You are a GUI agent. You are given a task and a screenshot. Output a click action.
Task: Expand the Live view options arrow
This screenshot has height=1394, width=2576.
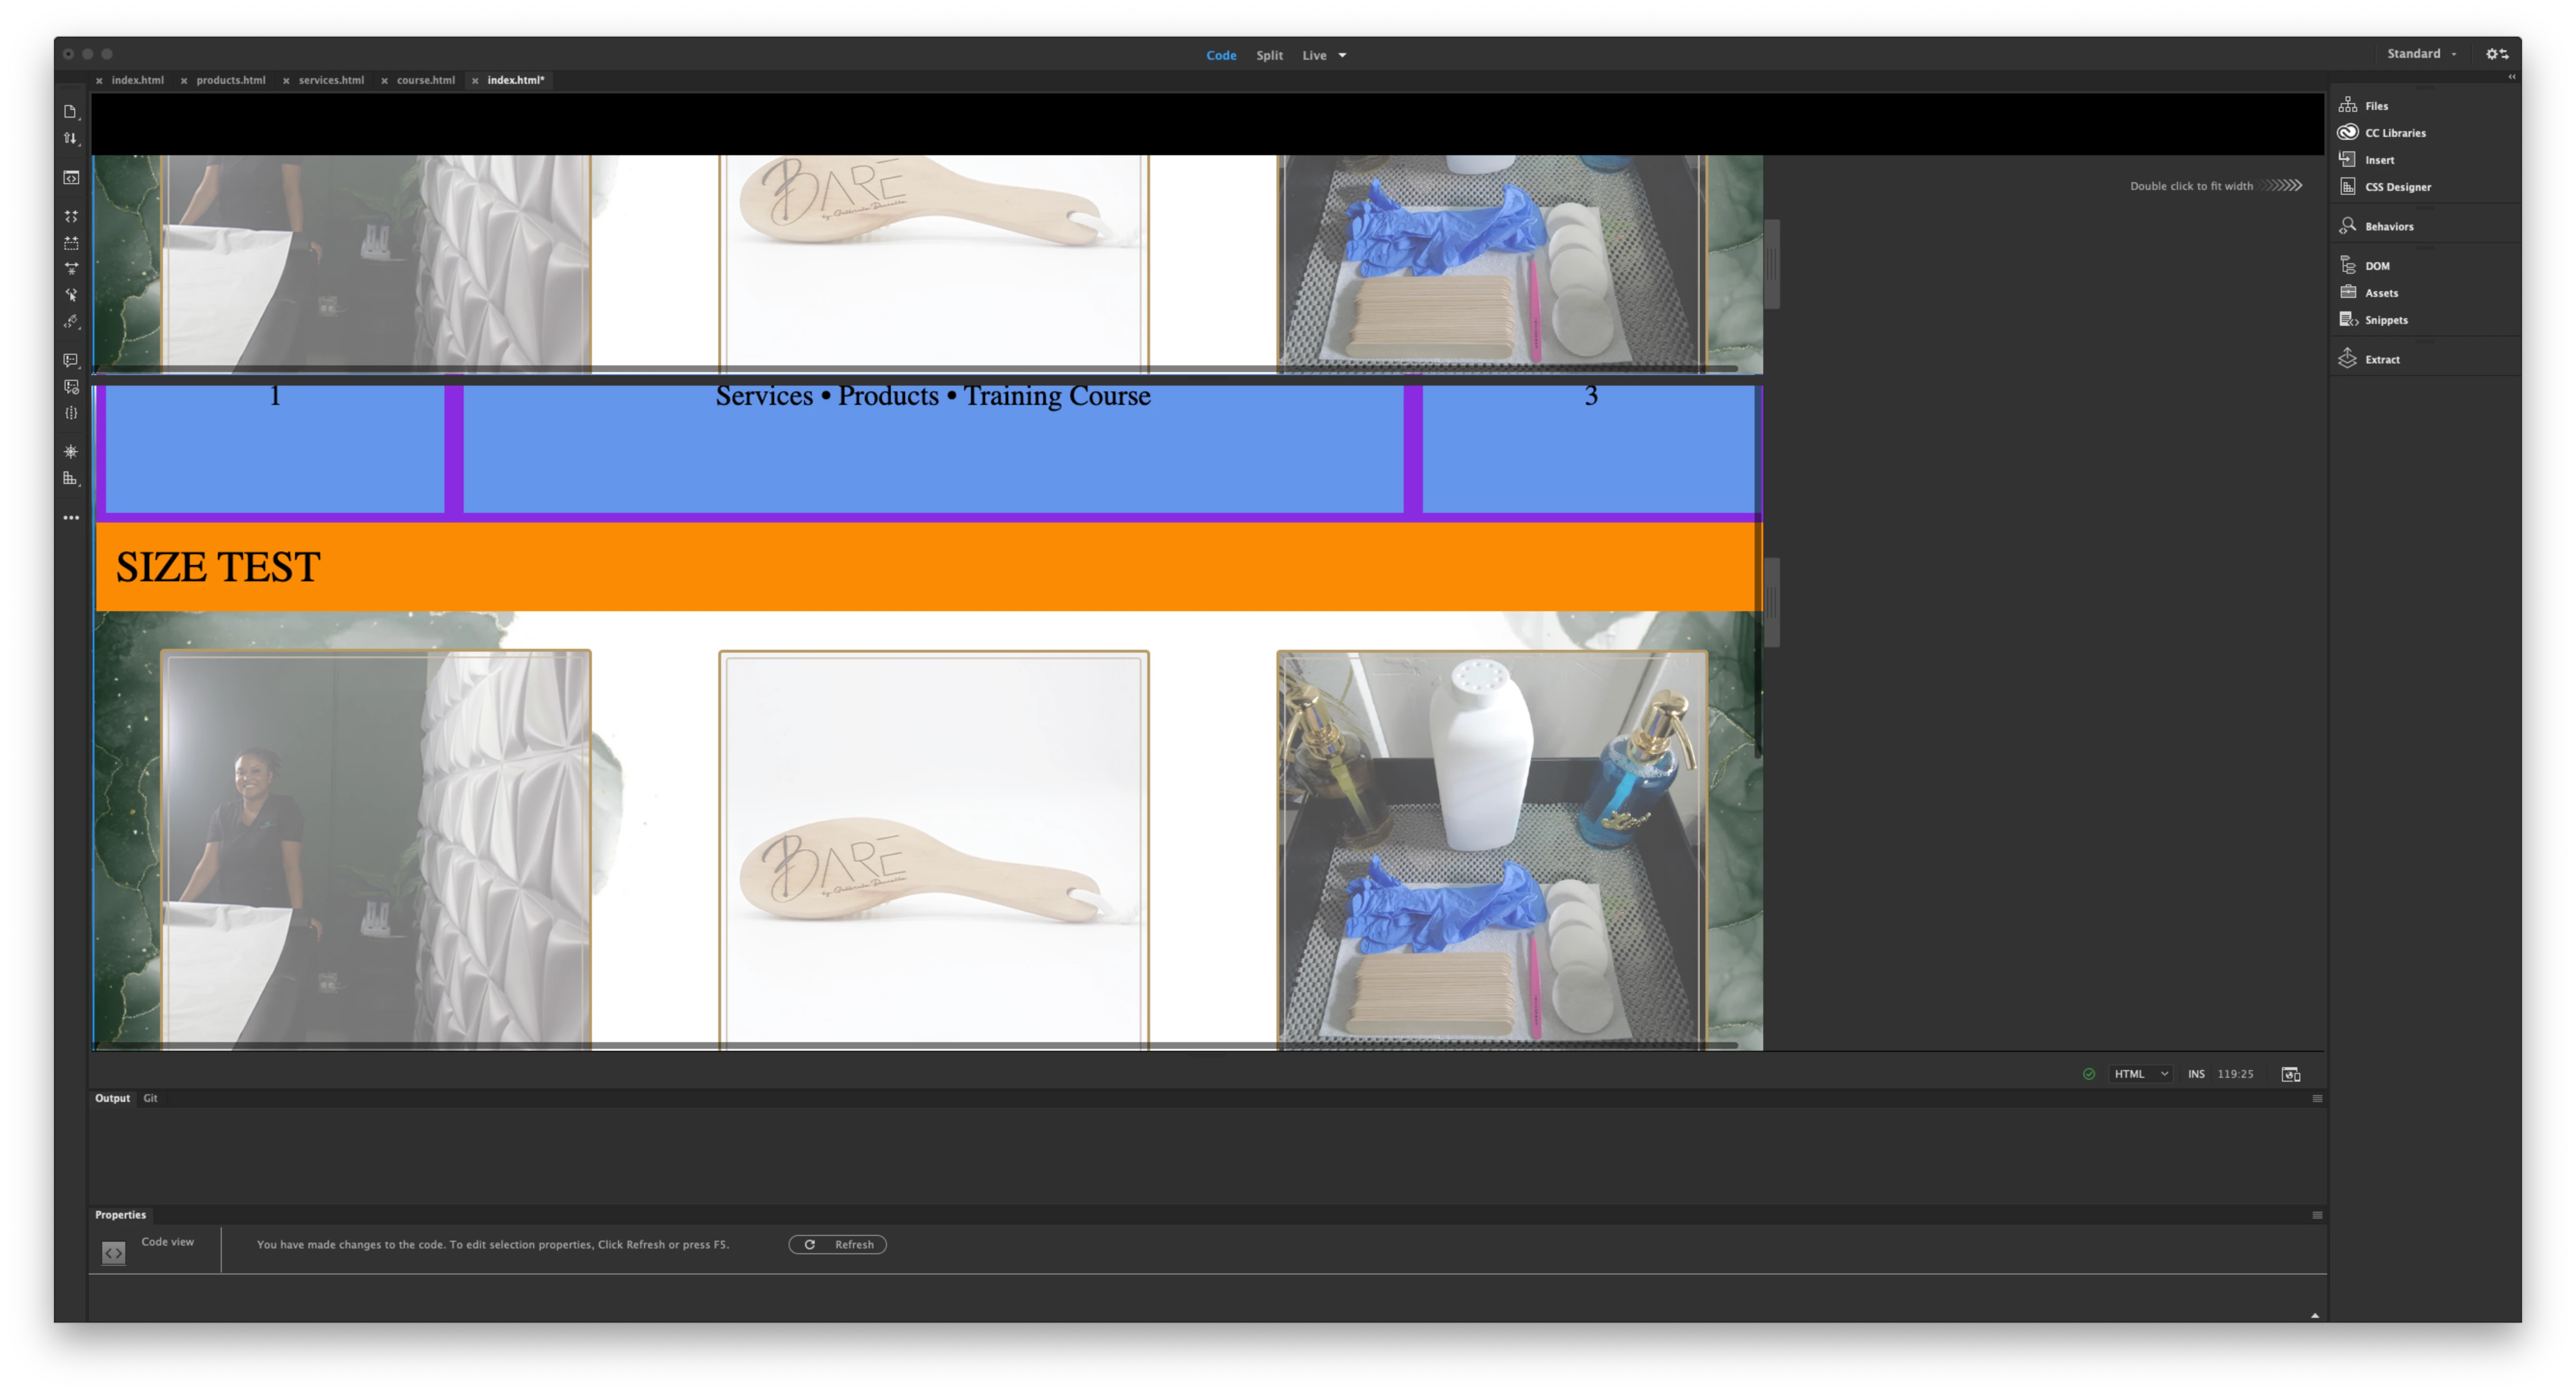pyautogui.click(x=1342, y=56)
